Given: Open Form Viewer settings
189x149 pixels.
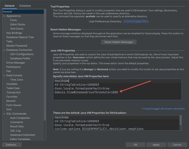Looking at the screenshot, I should [x=14, y=105].
